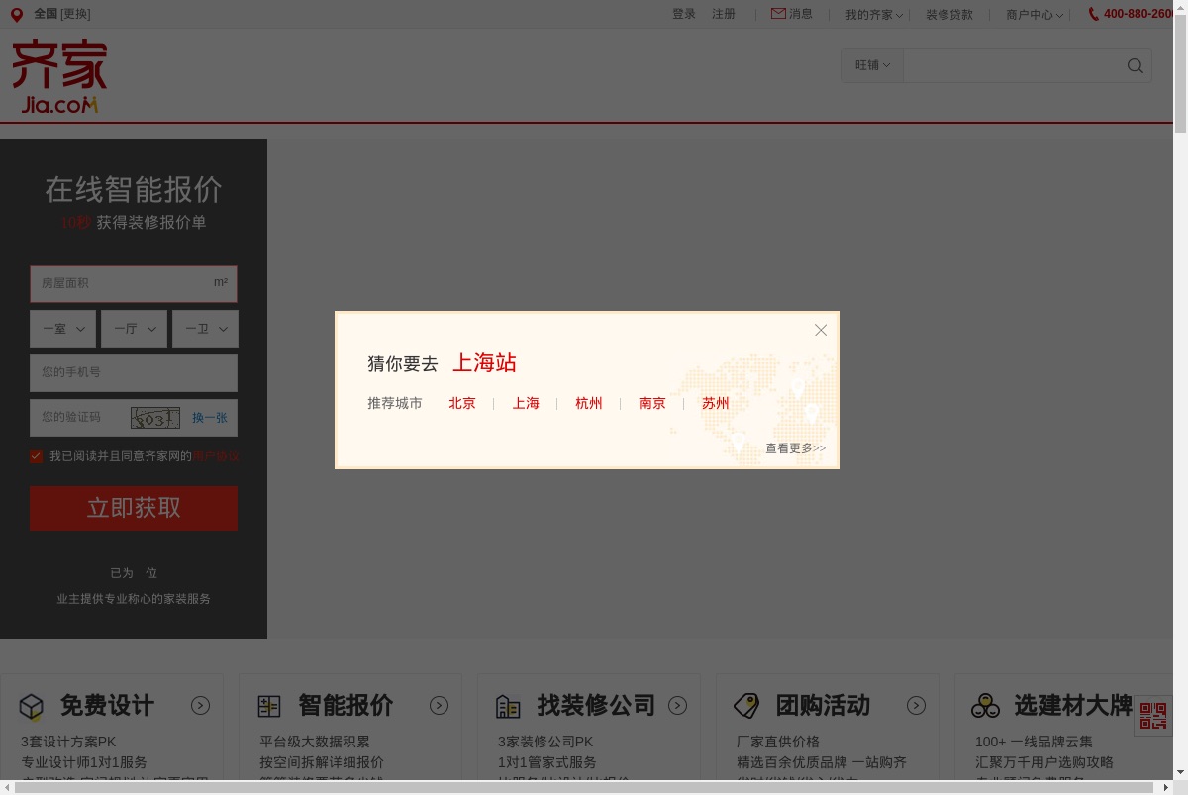Close the city suggestion popup
This screenshot has width=1188, height=795.
point(821,330)
